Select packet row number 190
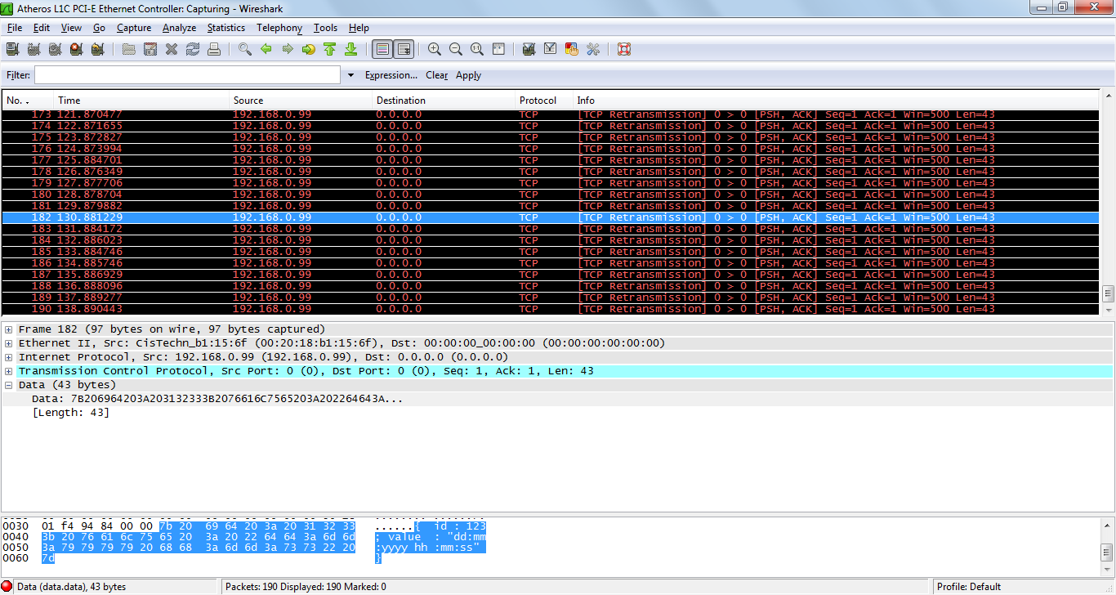Screen dimensions: 1116x595 pos(551,309)
